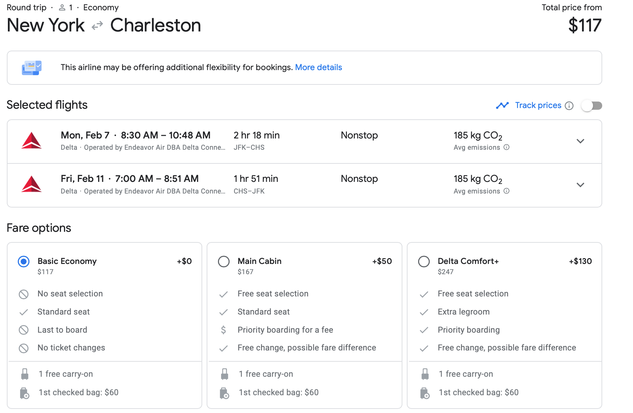This screenshot has height=413, width=633.
Task: Enable the Track prices toggle
Action: (592, 106)
